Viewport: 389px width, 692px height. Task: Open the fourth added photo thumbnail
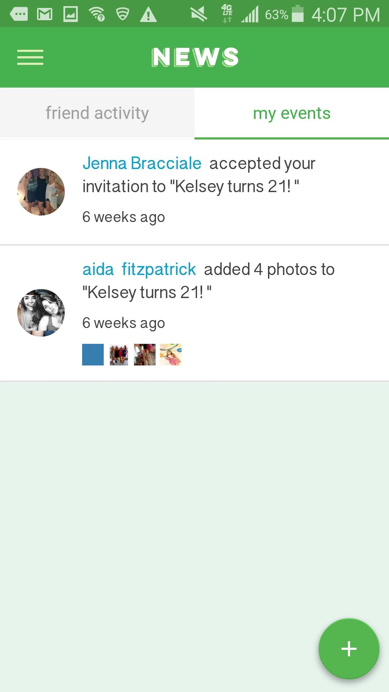point(171,355)
